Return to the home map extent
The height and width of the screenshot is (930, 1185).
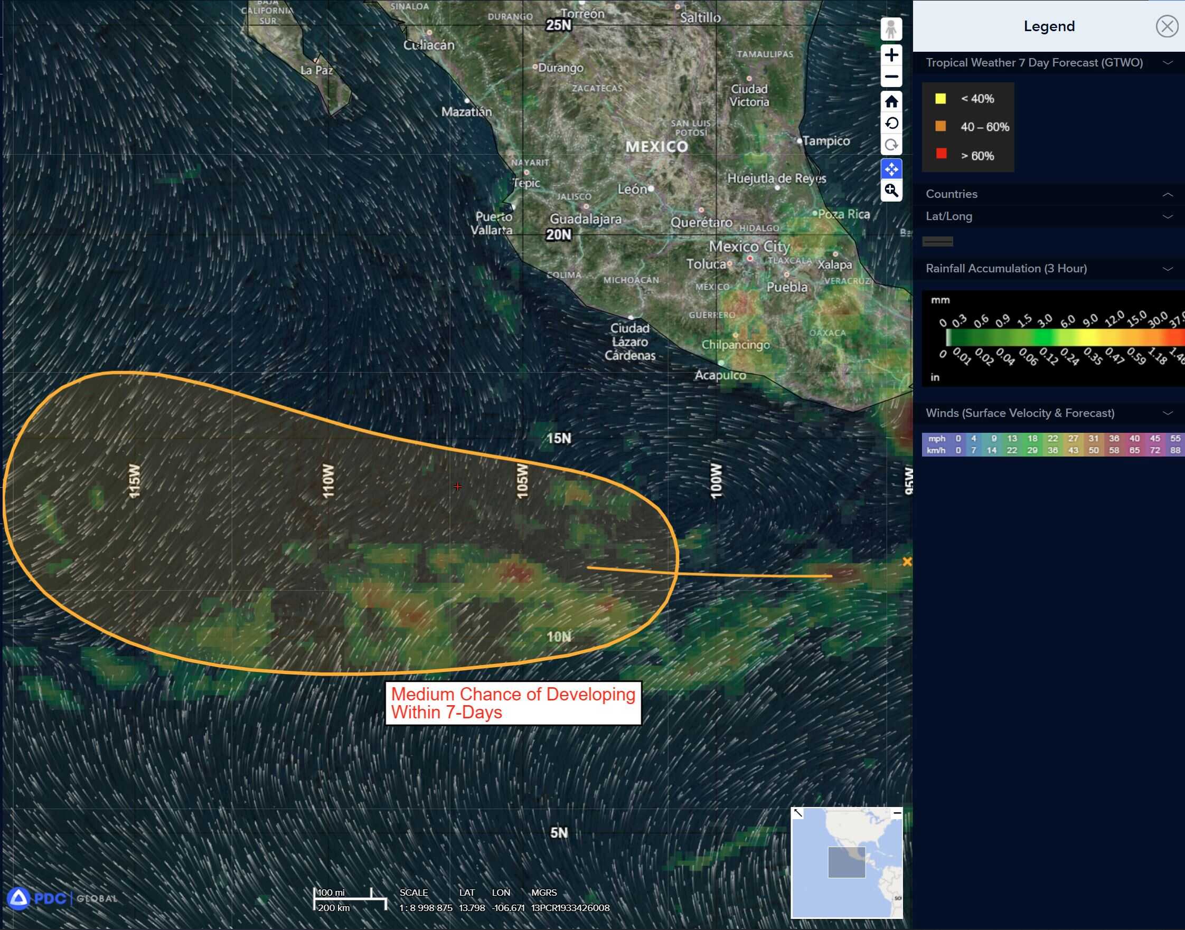[x=891, y=102]
